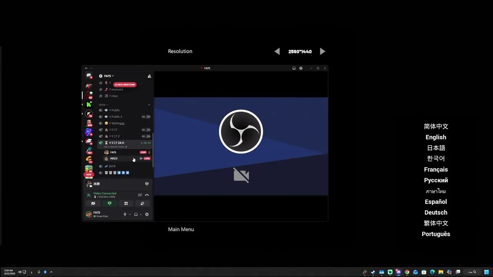Open Discord inbox icon in title bar
This screenshot has width=493, height=277.
click(294, 68)
